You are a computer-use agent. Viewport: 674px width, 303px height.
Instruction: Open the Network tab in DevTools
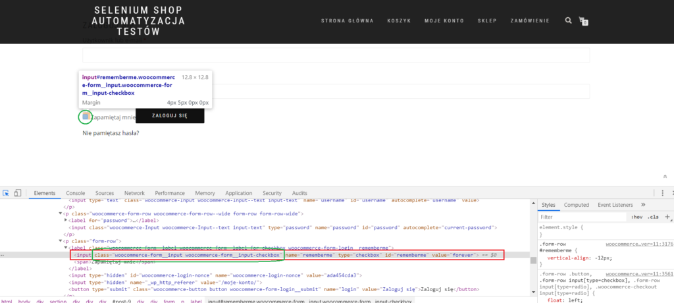point(134,193)
